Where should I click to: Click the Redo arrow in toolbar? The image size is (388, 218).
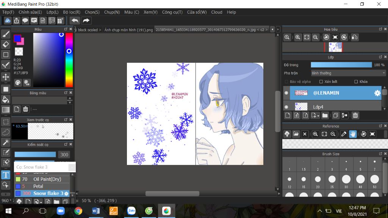(x=86, y=20)
